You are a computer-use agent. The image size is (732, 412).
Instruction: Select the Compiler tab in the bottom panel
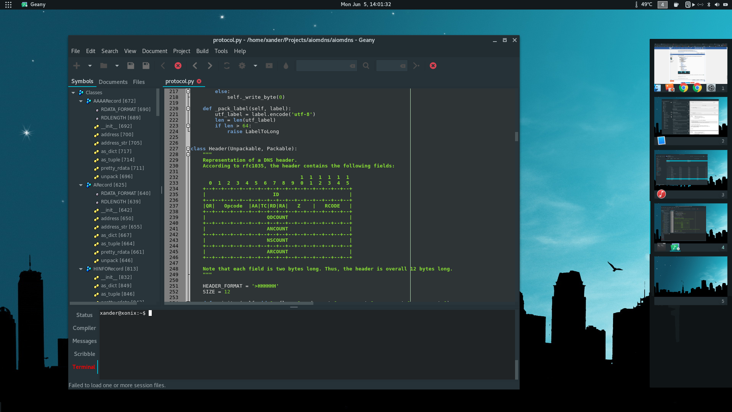pos(84,328)
